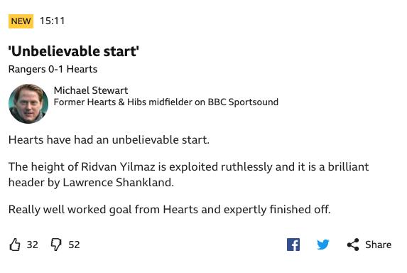This screenshot has width=407, height=273.
Task: Click the BBC Sportsound text
Action: (x=243, y=102)
